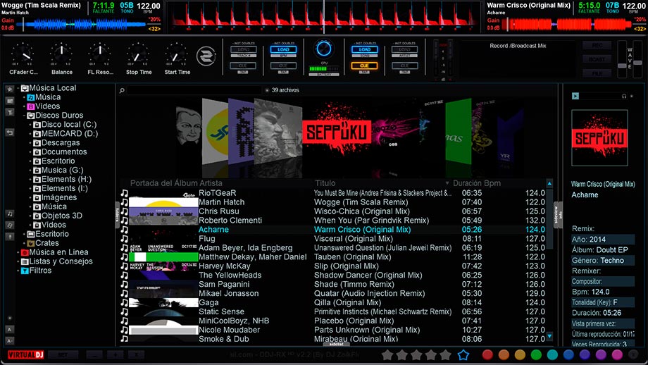Click the track list scroll down arrow
Viewport: 648px width, 365px height.
tap(549, 337)
